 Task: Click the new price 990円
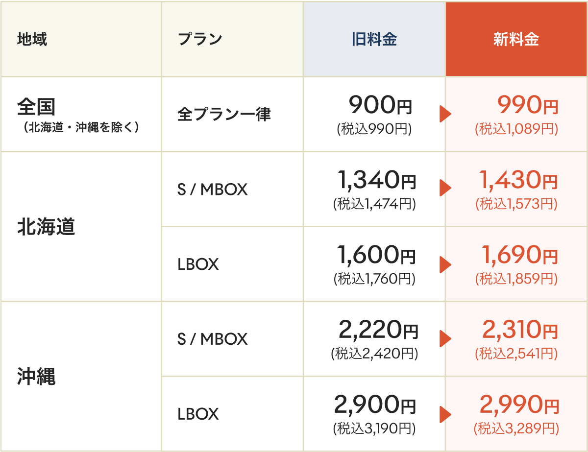click(x=528, y=104)
